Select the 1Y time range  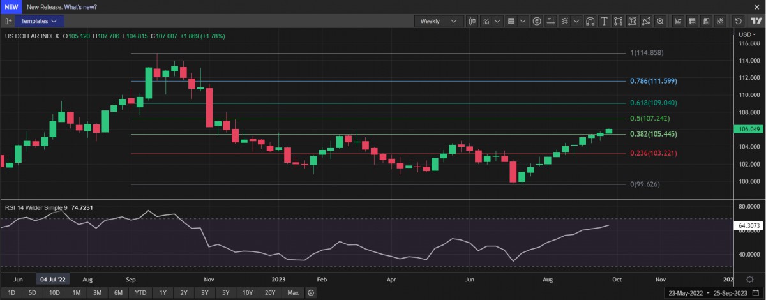click(163, 293)
